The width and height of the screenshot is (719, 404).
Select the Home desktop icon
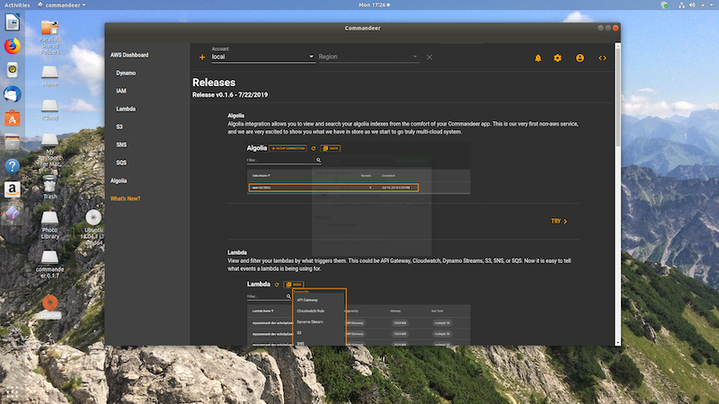pos(50,76)
